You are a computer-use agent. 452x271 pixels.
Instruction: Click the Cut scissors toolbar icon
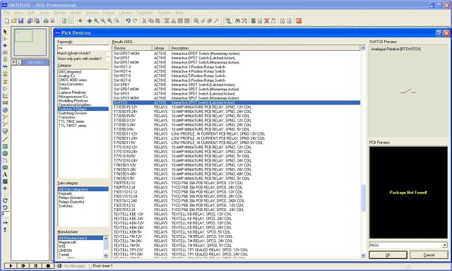click(x=144, y=20)
